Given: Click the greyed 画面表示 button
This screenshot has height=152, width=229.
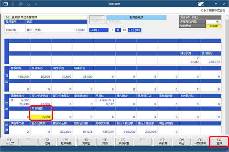Looking at the screenshot, I should point(97,17).
